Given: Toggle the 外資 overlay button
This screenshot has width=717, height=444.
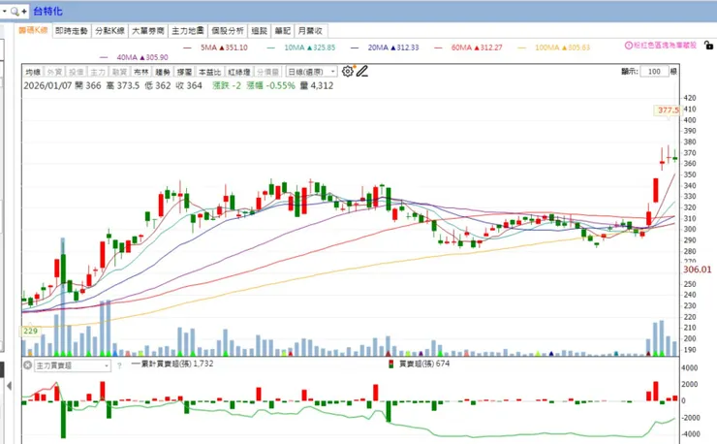Looking at the screenshot, I should pos(54,72).
